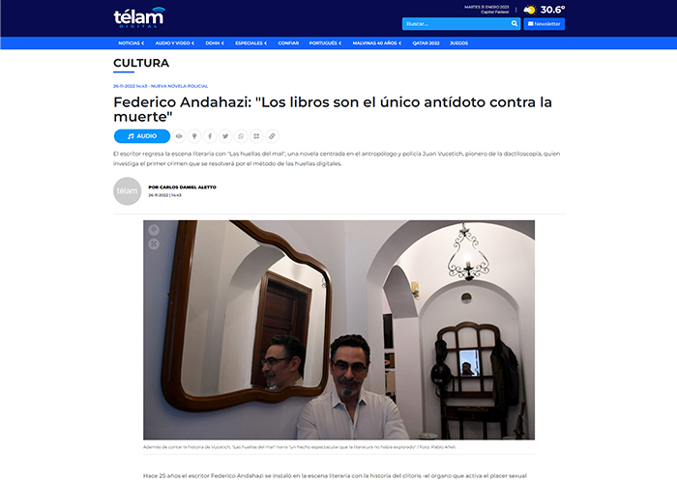This screenshot has height=483, width=677.
Task: Open the Qatar 2022 section
Action: pyautogui.click(x=426, y=43)
